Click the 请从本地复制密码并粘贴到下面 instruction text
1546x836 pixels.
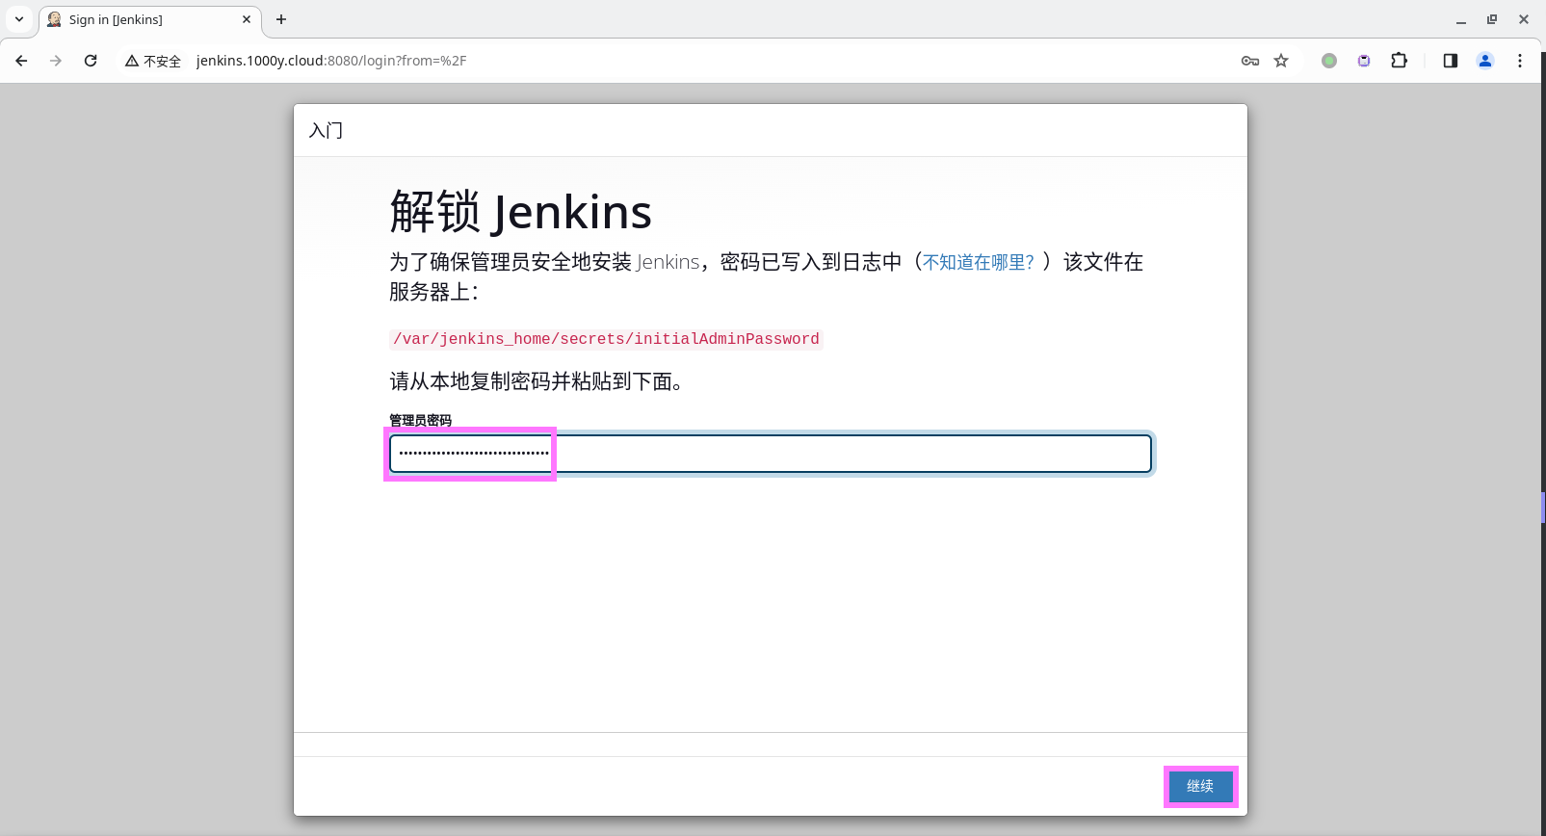pos(537,381)
